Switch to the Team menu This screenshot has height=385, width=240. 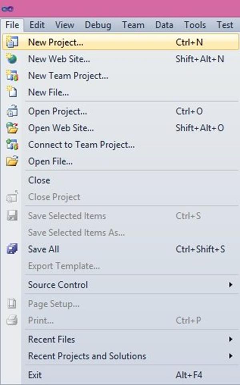(133, 25)
